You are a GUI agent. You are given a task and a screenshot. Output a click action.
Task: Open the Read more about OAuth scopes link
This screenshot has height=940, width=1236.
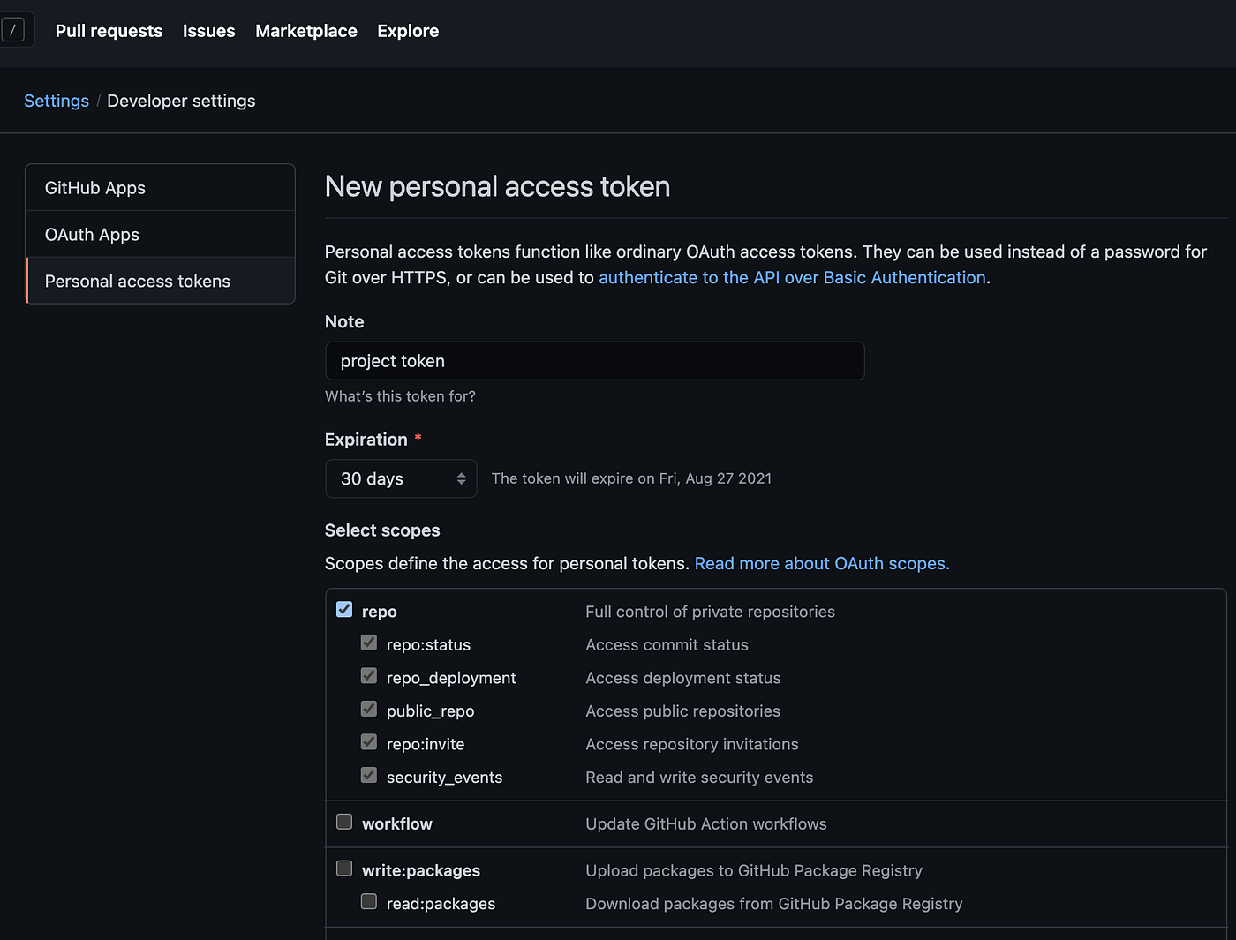pos(821,563)
